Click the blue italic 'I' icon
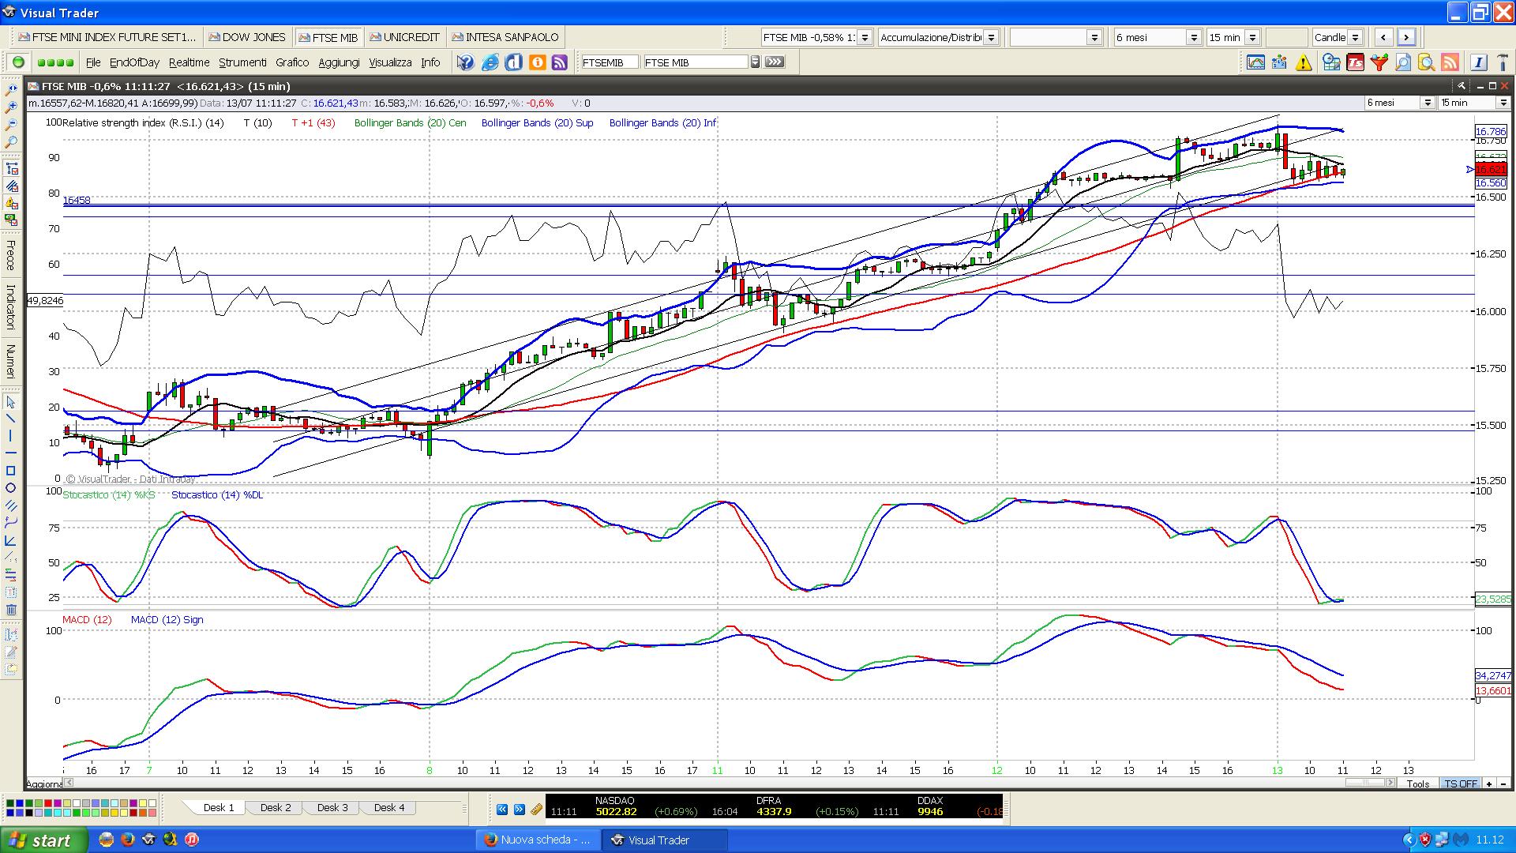Image resolution: width=1516 pixels, height=853 pixels. tap(1479, 62)
